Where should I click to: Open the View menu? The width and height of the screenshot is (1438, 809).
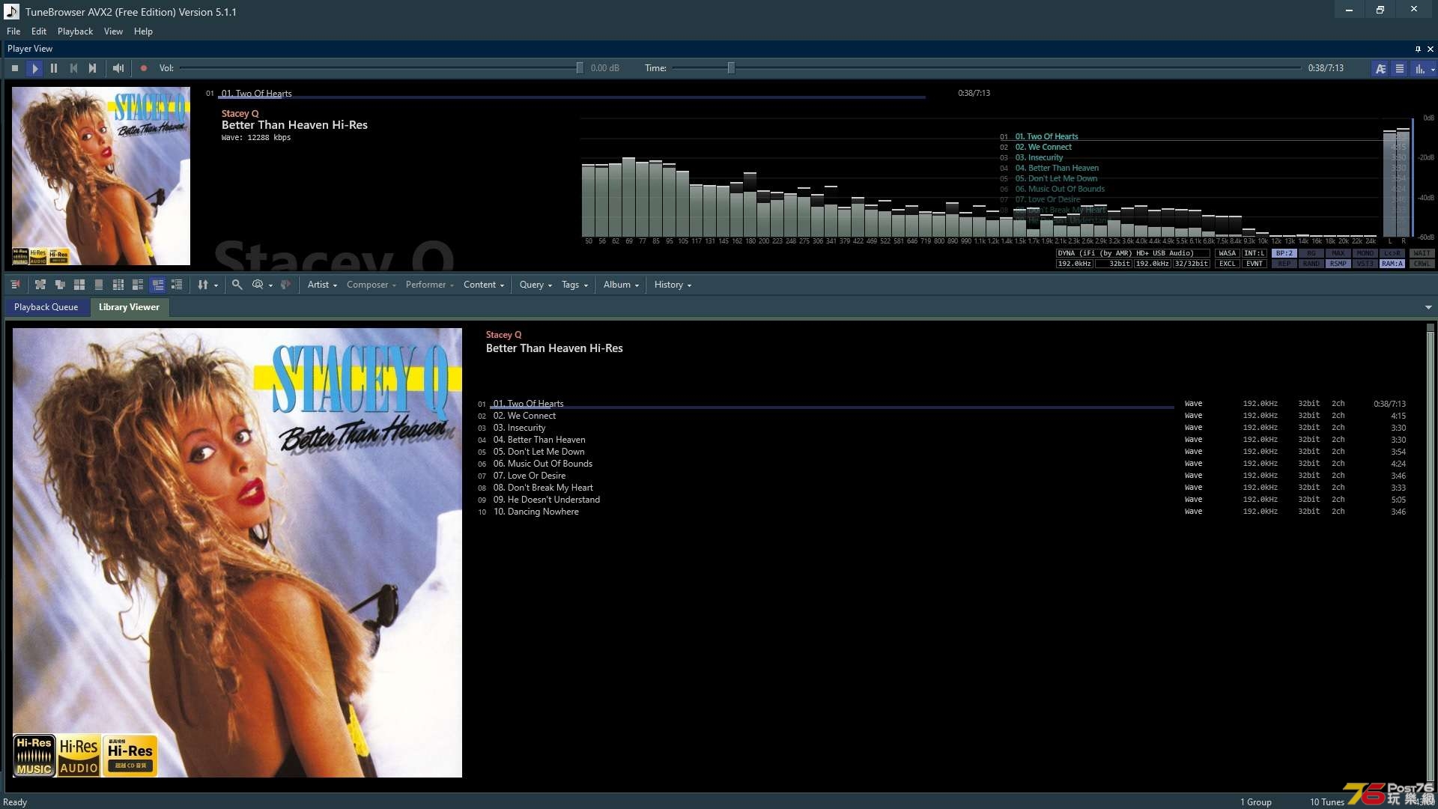(113, 31)
